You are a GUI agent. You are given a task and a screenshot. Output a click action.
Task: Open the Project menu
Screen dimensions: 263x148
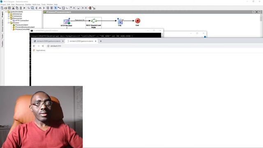point(3,5)
